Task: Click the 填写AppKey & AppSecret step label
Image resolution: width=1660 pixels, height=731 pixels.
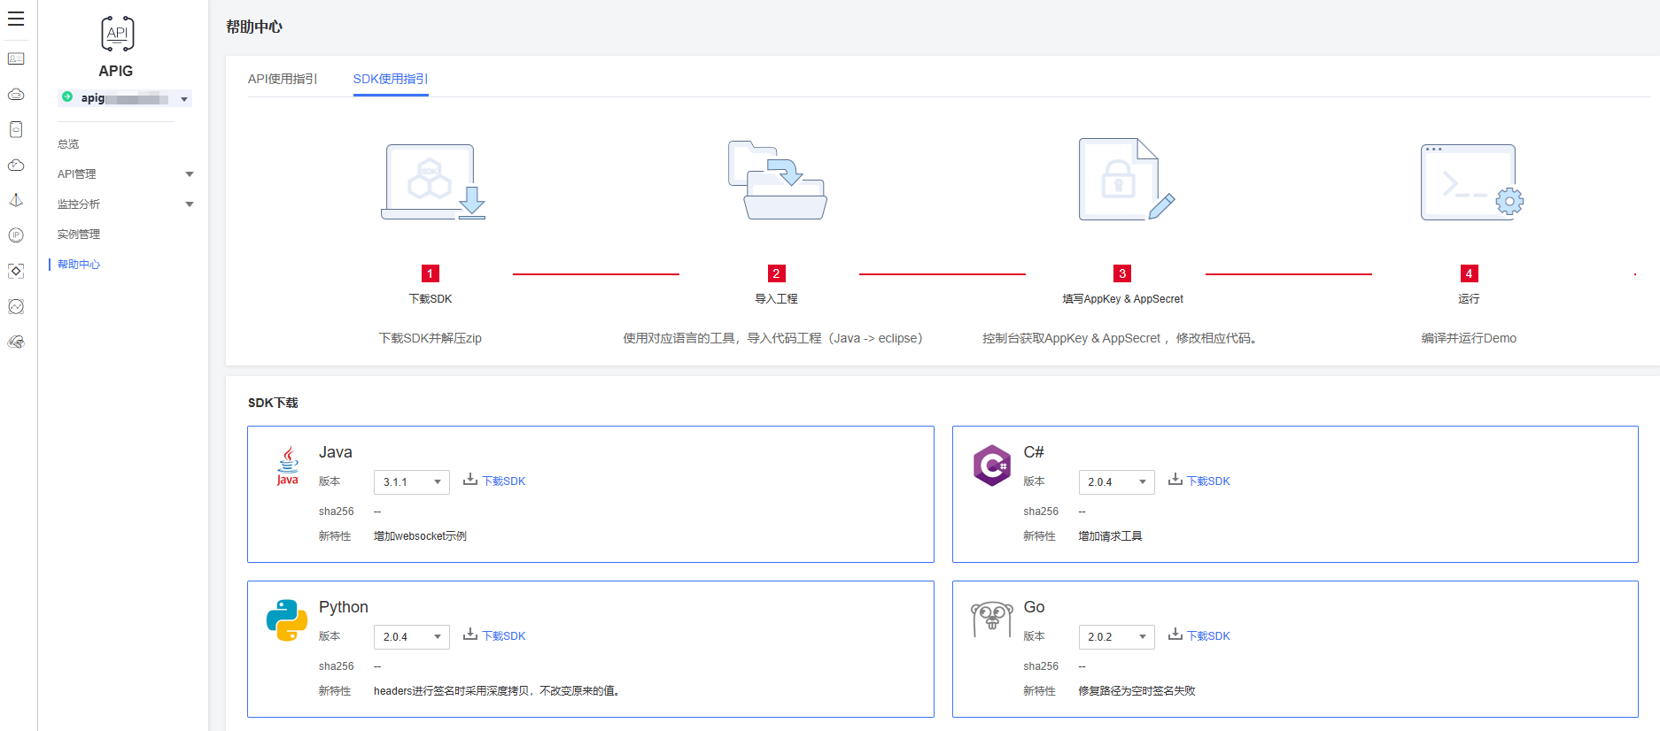Action: point(1122,299)
